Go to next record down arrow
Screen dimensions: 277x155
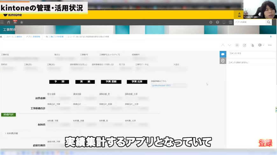coord(230,45)
